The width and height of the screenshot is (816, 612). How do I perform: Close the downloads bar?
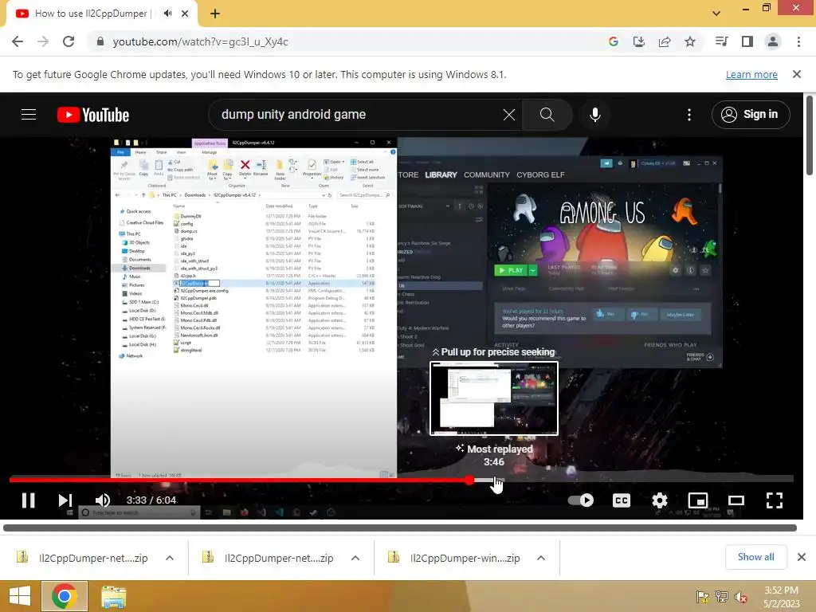pyautogui.click(x=802, y=557)
